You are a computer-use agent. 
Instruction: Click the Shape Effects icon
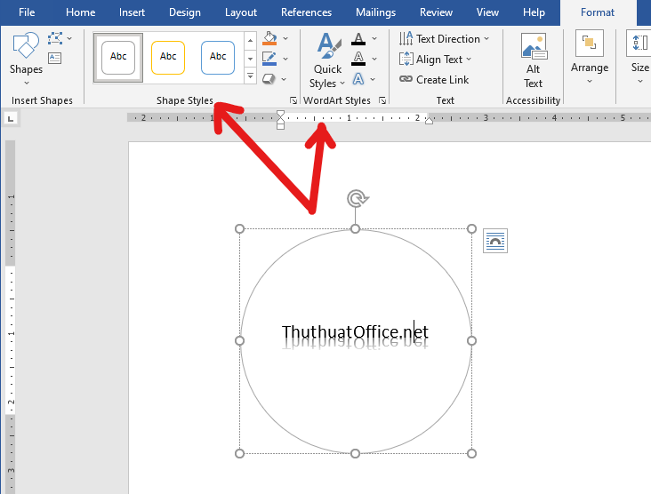(x=270, y=79)
